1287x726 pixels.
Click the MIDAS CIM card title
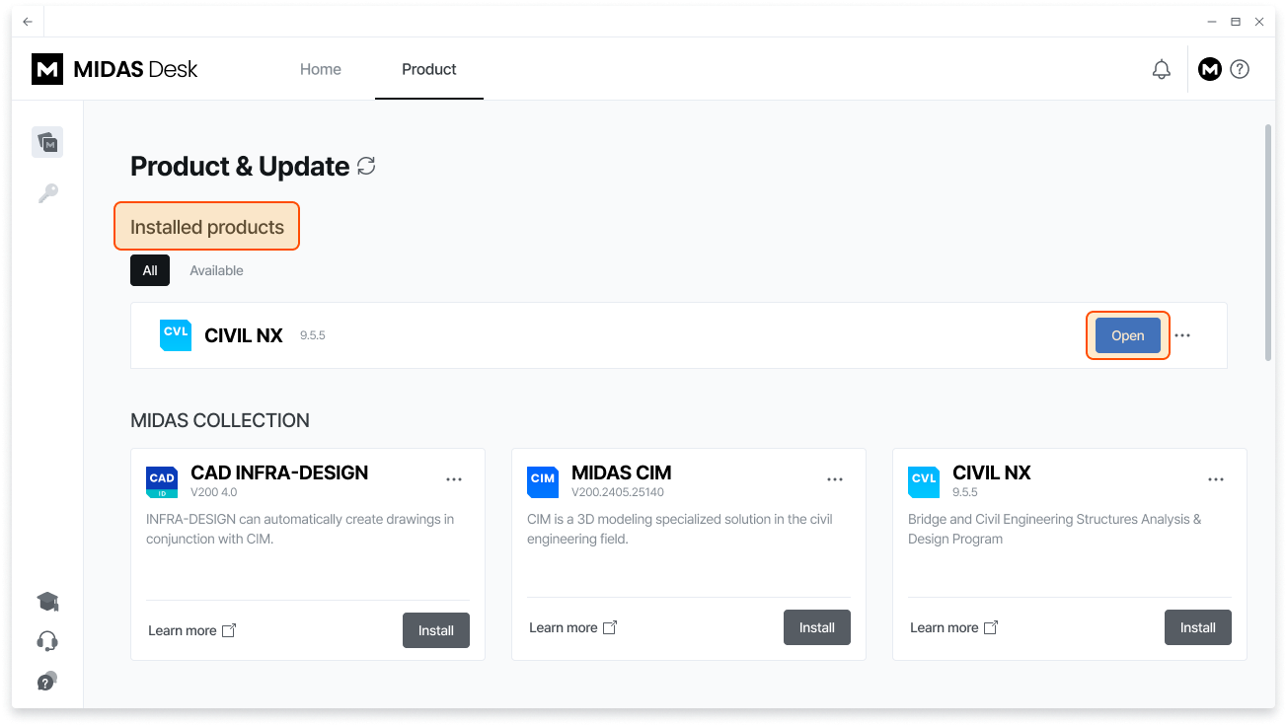pos(622,472)
